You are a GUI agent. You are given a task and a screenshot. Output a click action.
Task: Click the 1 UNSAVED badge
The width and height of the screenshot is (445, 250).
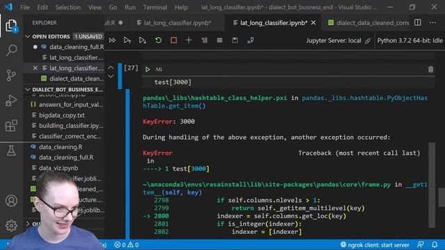click(88, 37)
